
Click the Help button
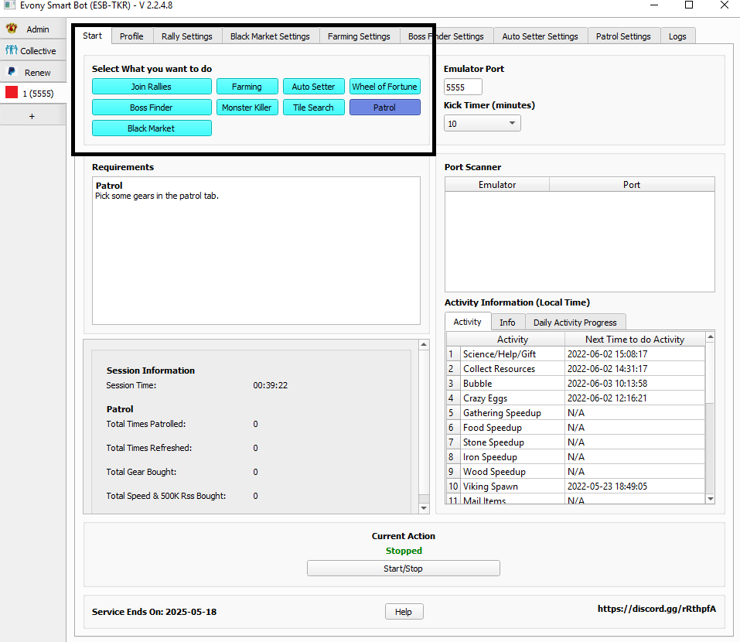click(x=404, y=611)
